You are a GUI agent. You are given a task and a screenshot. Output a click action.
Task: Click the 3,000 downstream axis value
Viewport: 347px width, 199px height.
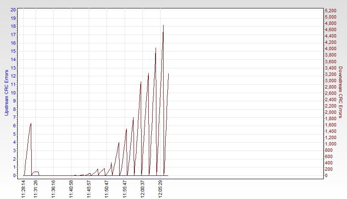point(331,81)
